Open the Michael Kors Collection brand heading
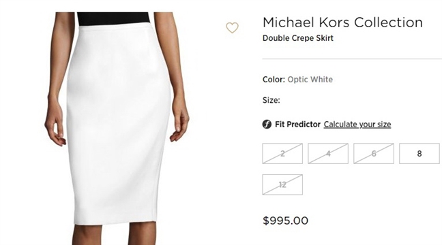This screenshot has width=442, height=245. [342, 22]
